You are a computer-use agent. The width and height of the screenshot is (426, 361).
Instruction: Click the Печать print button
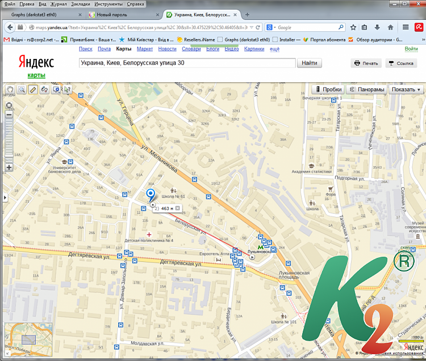(x=366, y=63)
